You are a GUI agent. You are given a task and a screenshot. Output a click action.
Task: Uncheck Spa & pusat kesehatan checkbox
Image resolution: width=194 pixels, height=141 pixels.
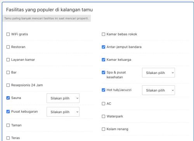coord(104,72)
